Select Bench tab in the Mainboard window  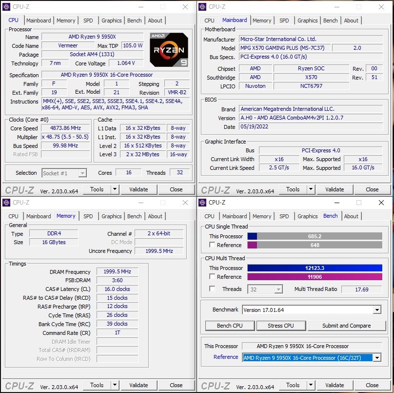point(331,21)
